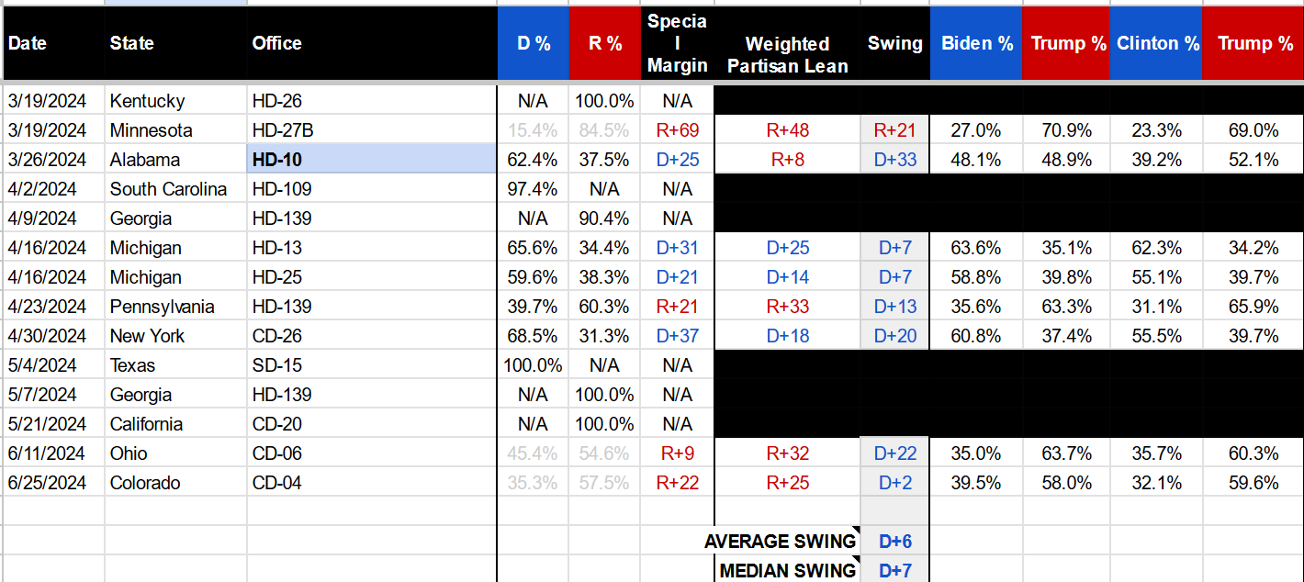Click the Clinton % header cell
Viewport: 1304px width, 582px height.
(1157, 43)
